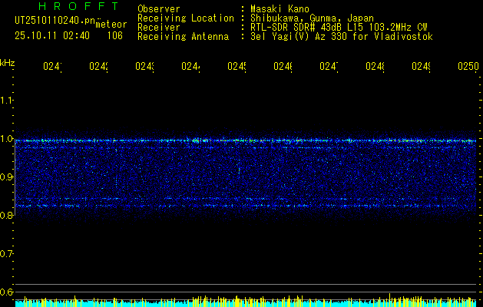Click the Receiver label
This screenshot has width=483, height=307.
click(159, 28)
